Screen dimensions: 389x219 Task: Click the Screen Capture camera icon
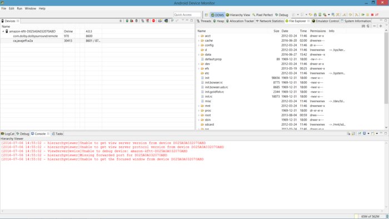pos(160,21)
